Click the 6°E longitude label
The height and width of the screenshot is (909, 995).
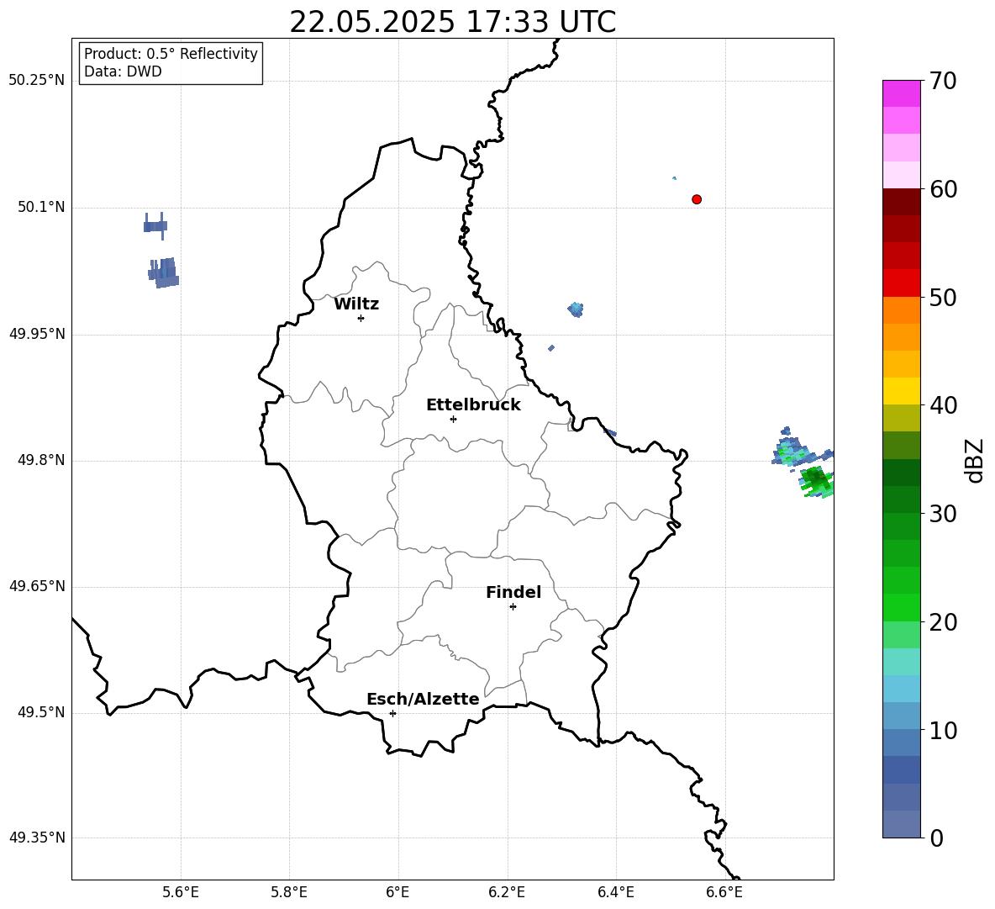click(x=397, y=892)
